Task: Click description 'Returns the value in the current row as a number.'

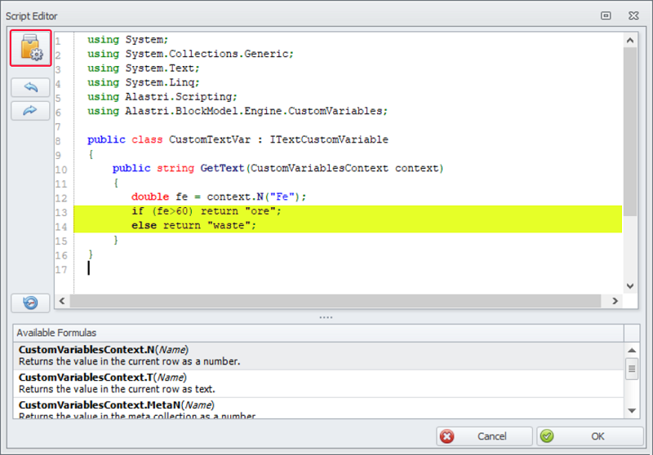Action: [130, 361]
